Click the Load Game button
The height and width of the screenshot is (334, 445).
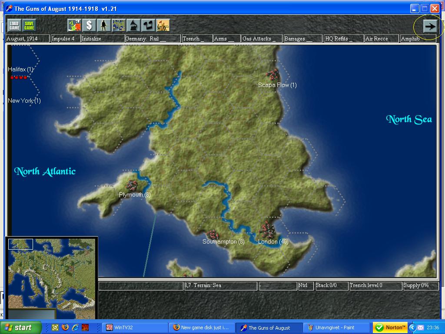click(14, 26)
